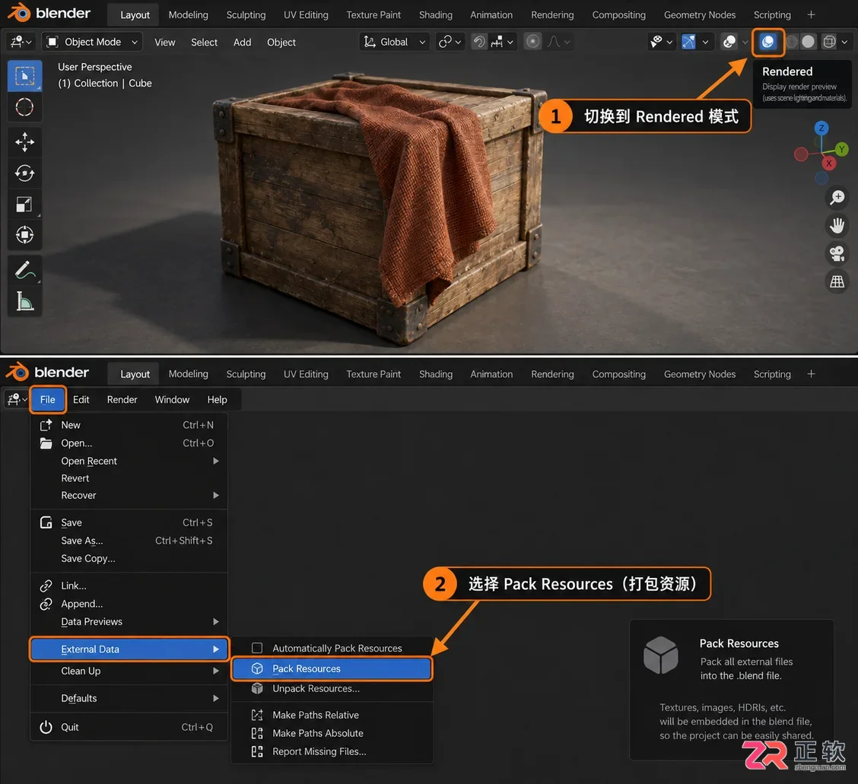Screen dimensions: 858x784
Task: Click the red X axis on navigation gizmo
Action: [829, 163]
